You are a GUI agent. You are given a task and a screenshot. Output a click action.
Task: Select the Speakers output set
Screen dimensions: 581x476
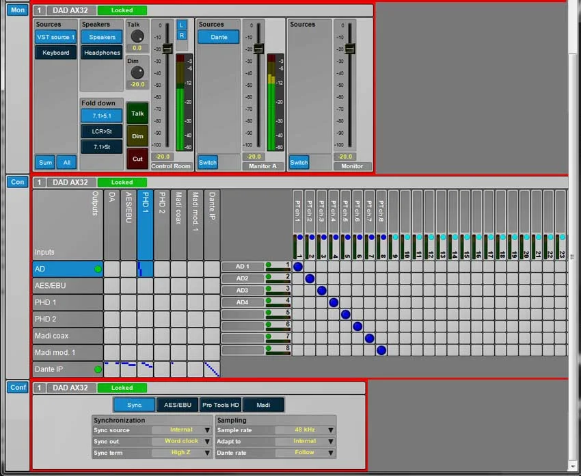coord(102,37)
